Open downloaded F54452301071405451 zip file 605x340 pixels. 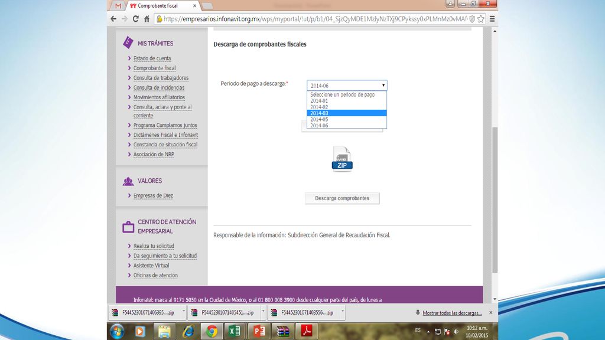click(x=224, y=313)
